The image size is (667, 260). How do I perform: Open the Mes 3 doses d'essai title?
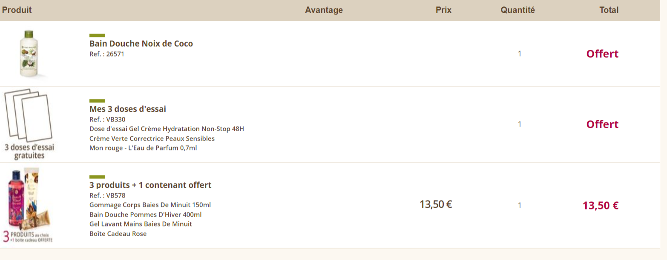(128, 109)
